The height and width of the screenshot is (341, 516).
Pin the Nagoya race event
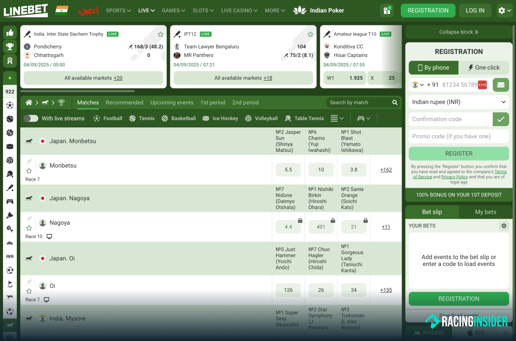29,218
